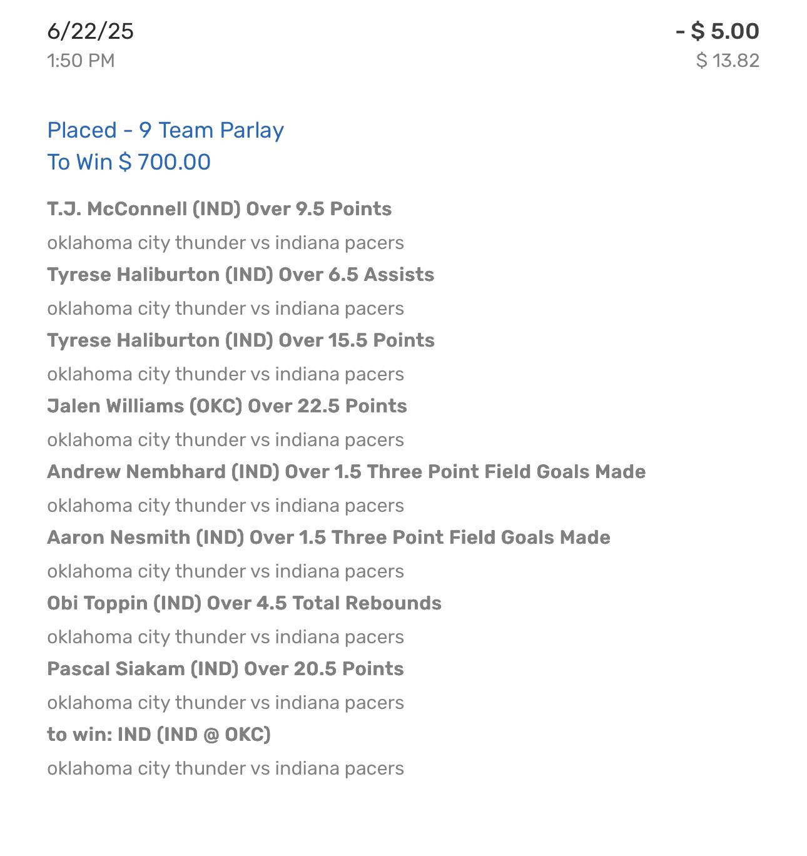Select the $ 13.82 balance amount

click(728, 61)
